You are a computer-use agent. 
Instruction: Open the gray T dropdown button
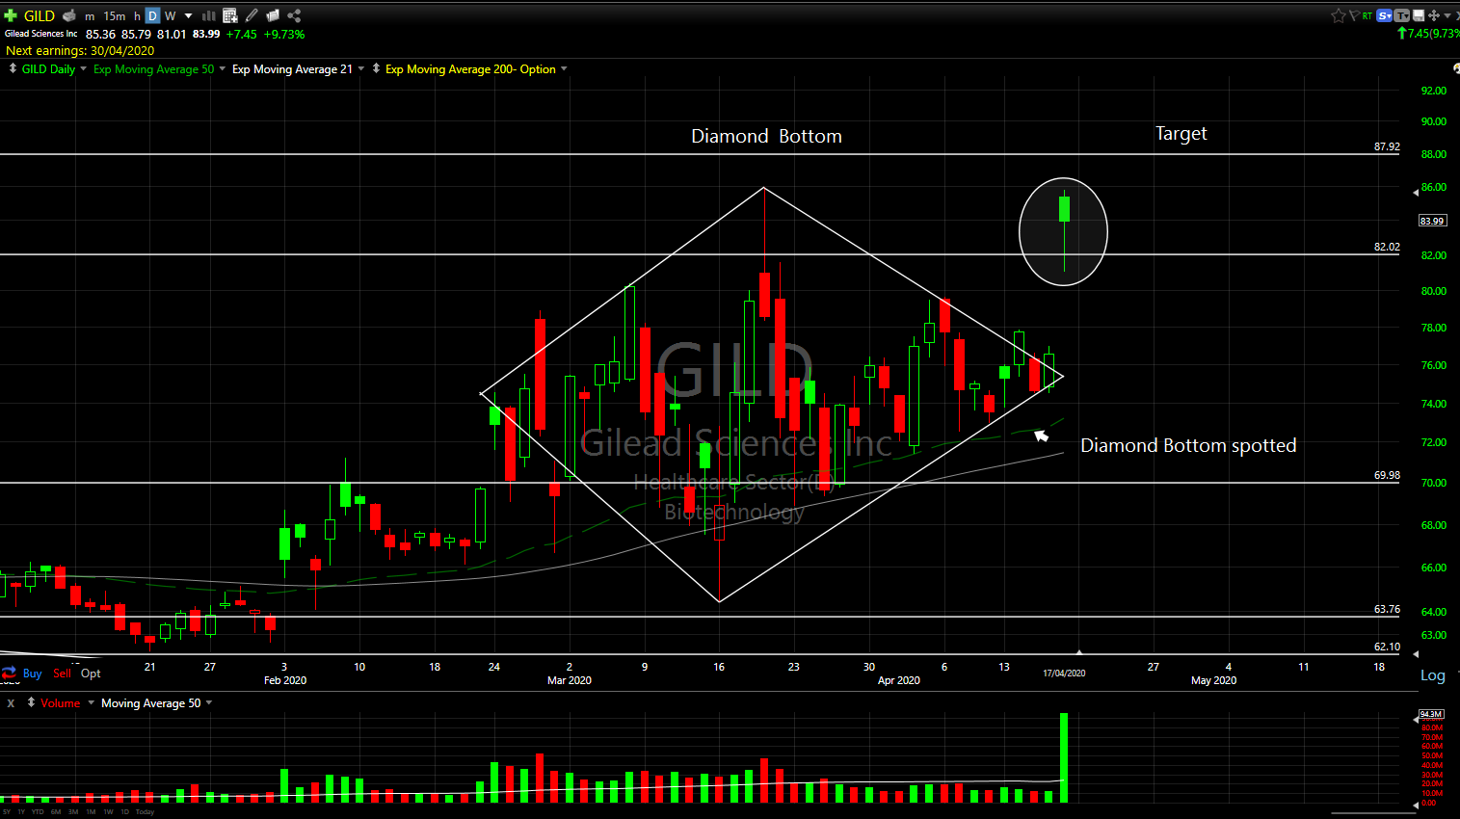(x=1402, y=15)
